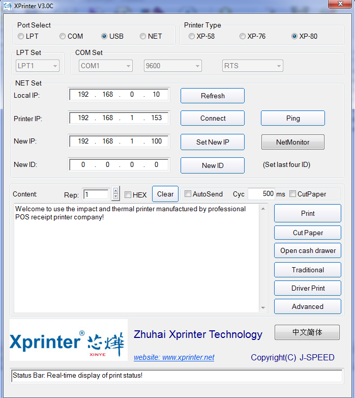This screenshot has width=355, height=398.
Task: Clear the content text
Action: [165, 194]
